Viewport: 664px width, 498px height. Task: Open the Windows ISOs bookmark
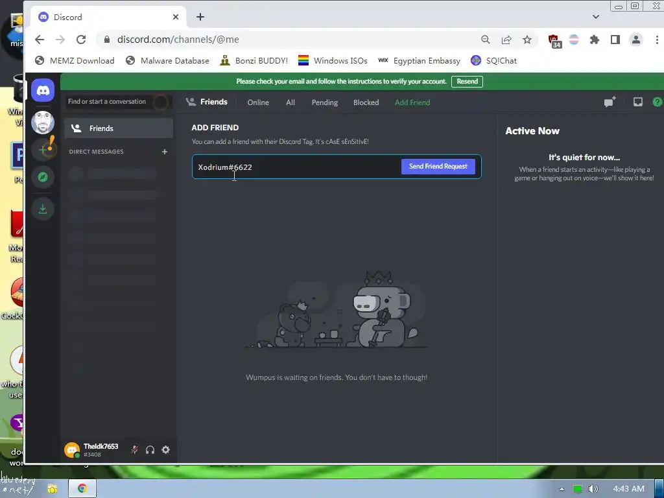coord(333,60)
